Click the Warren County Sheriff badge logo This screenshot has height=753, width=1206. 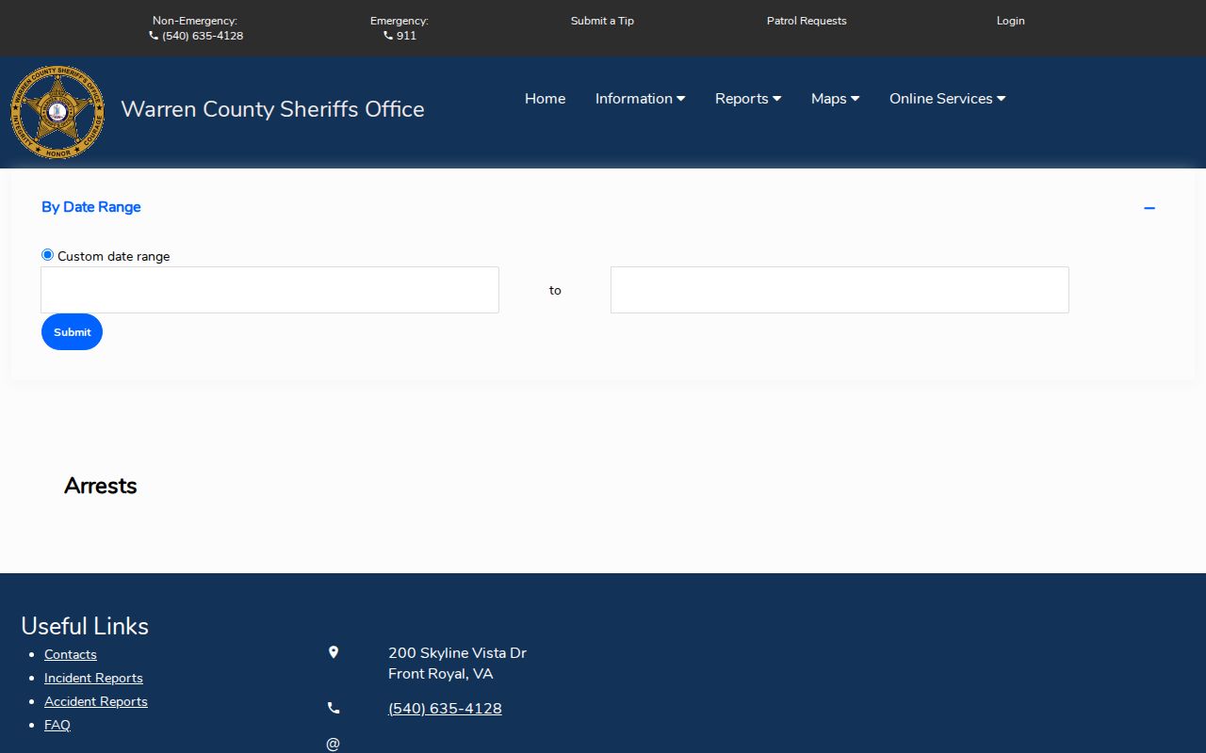coord(57,112)
